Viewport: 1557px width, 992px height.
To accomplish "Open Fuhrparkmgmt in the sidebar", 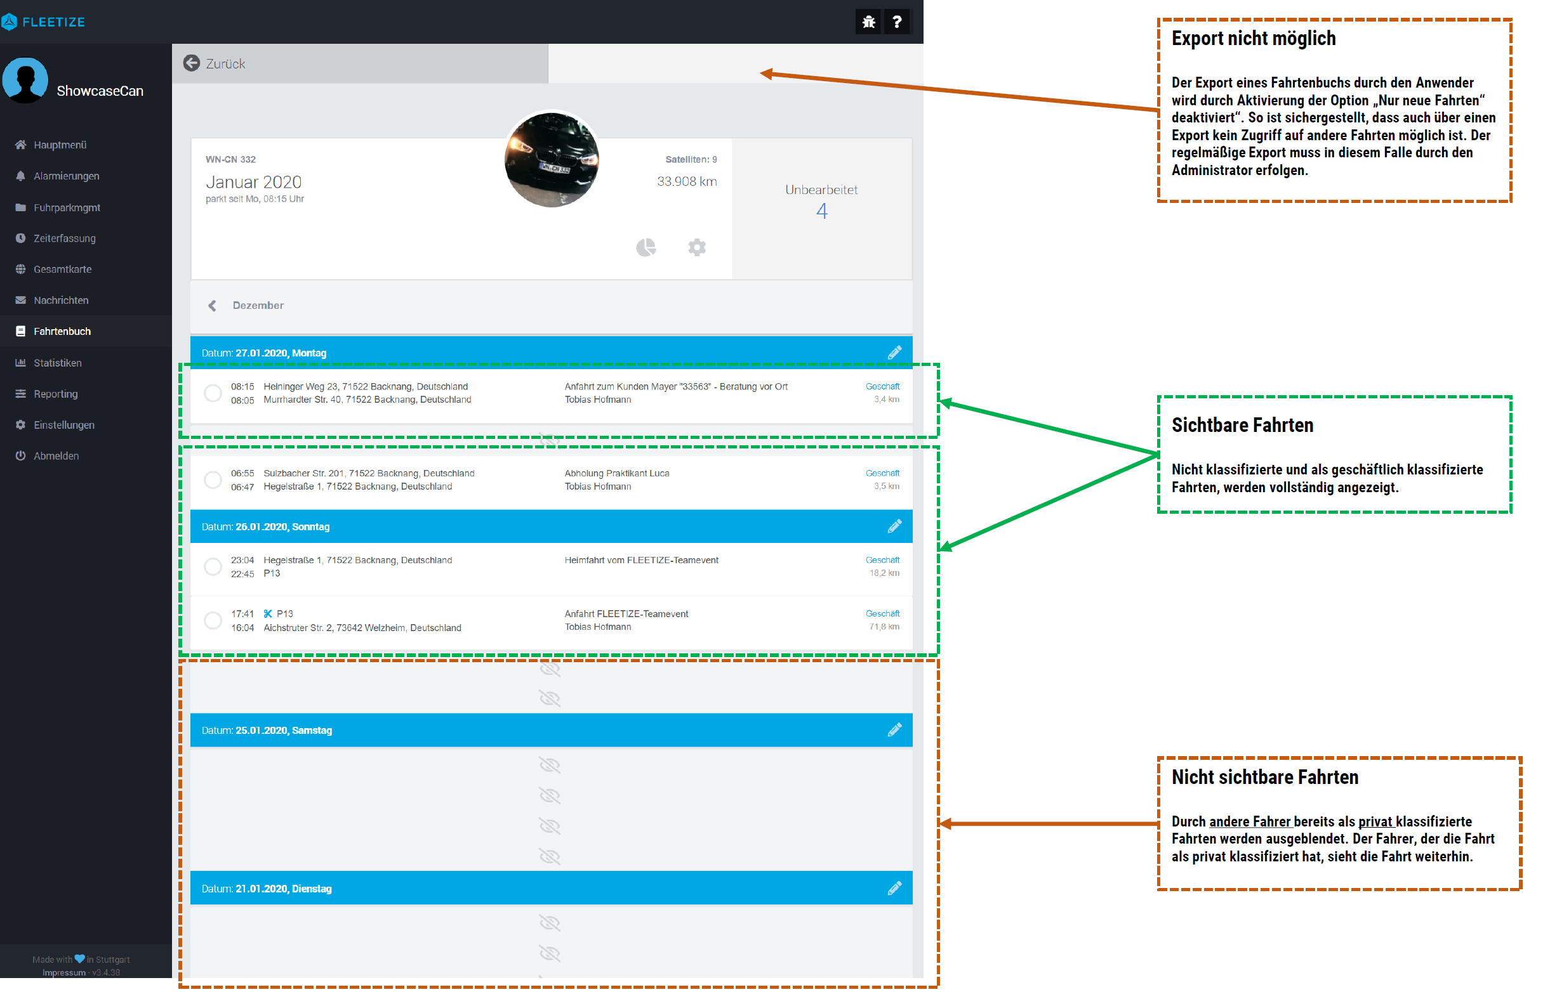I will point(67,207).
